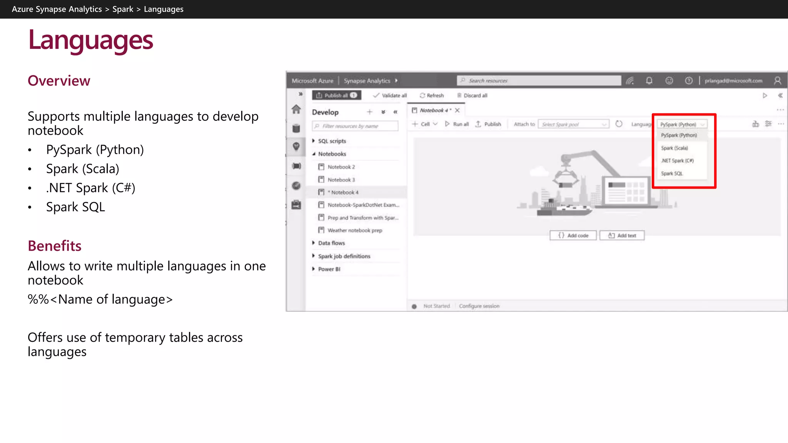Expand the Data flows tree node

314,243
